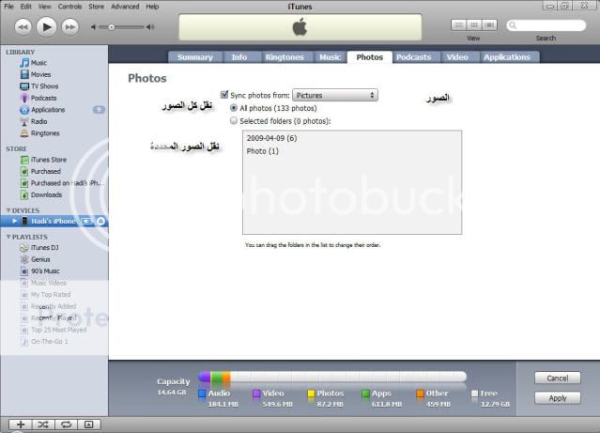This screenshot has height=433, width=600.
Task: Switch to Info tab
Action: (239, 57)
